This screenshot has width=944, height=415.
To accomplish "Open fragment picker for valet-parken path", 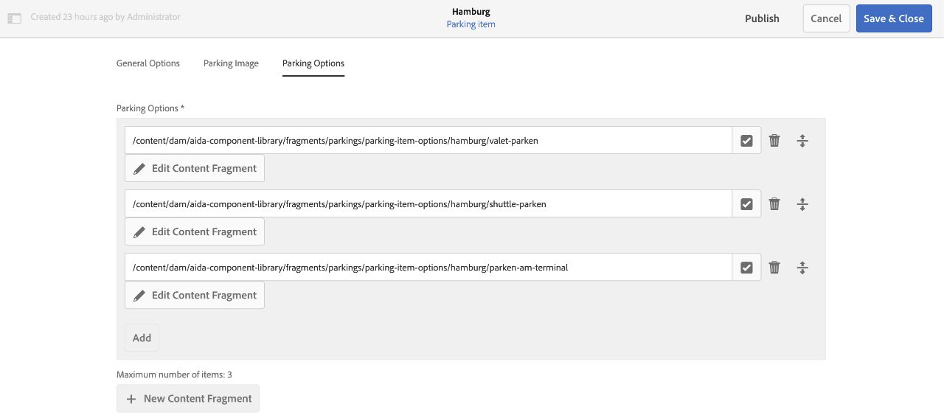I will point(746,141).
